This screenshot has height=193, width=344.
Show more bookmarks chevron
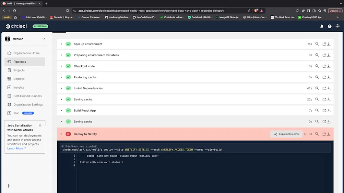tap(337, 17)
